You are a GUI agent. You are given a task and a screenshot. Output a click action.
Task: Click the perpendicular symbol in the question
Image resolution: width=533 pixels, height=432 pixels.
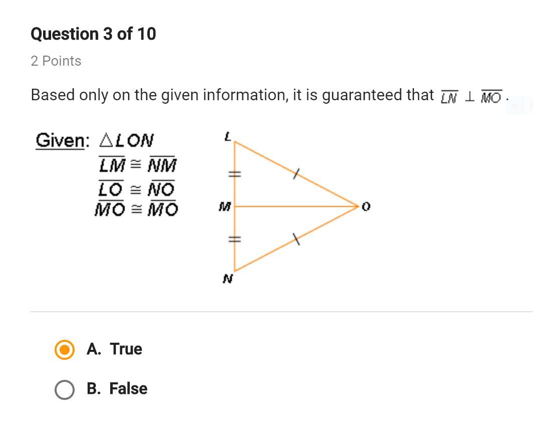tap(469, 97)
